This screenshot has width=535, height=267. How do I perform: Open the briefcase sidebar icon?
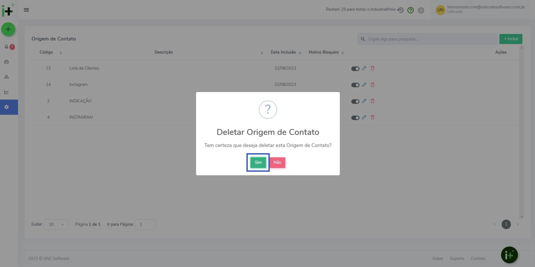coord(6,62)
